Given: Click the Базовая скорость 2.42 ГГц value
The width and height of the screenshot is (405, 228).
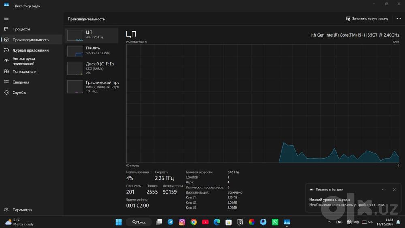Looking at the screenshot, I should click(x=233, y=172).
